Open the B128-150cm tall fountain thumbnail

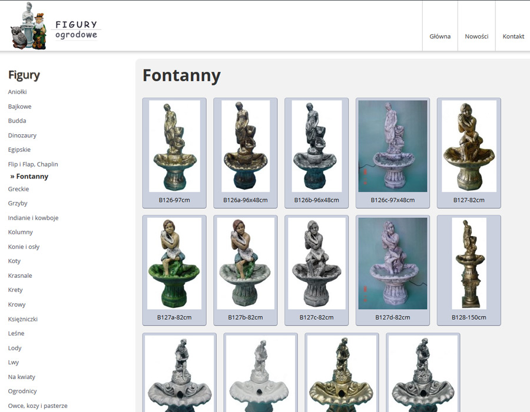469,264
